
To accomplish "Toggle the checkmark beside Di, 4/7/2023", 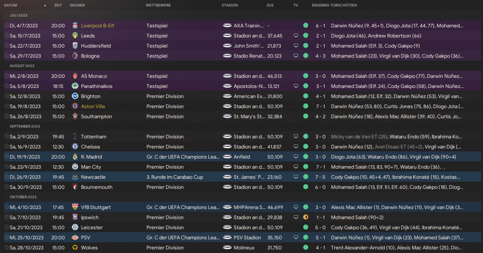I will [6, 26].
